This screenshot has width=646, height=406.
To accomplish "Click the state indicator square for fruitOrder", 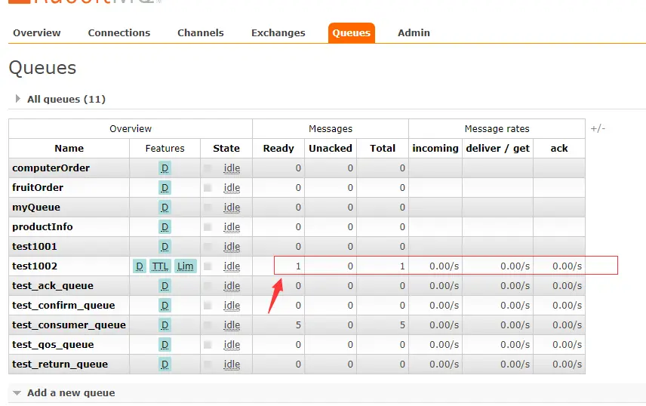I will 208,188.
